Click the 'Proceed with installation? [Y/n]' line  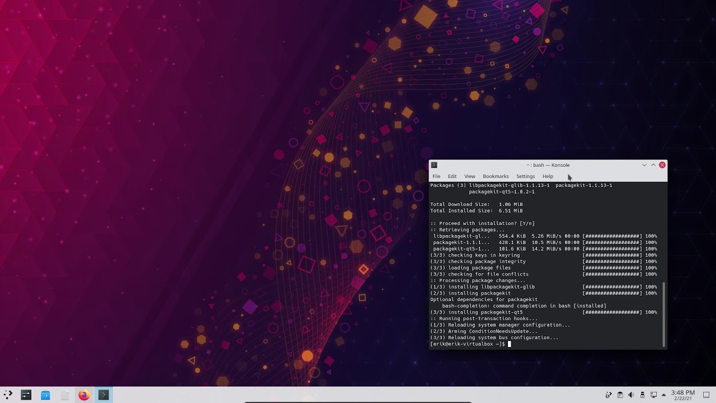(x=483, y=223)
